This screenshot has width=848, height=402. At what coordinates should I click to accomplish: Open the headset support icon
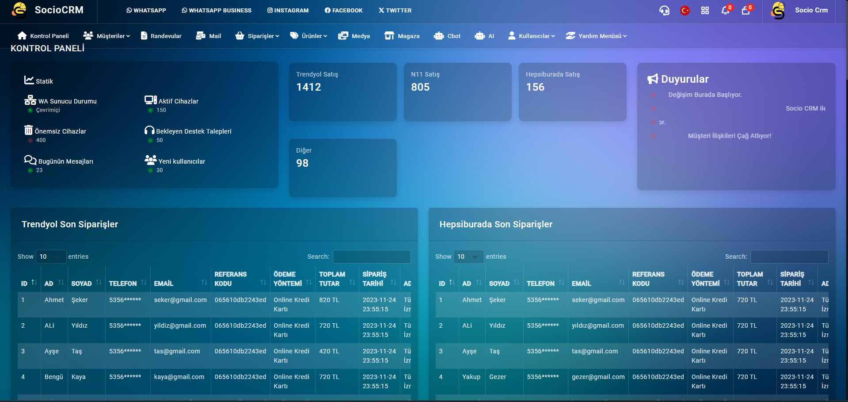pyautogui.click(x=664, y=11)
